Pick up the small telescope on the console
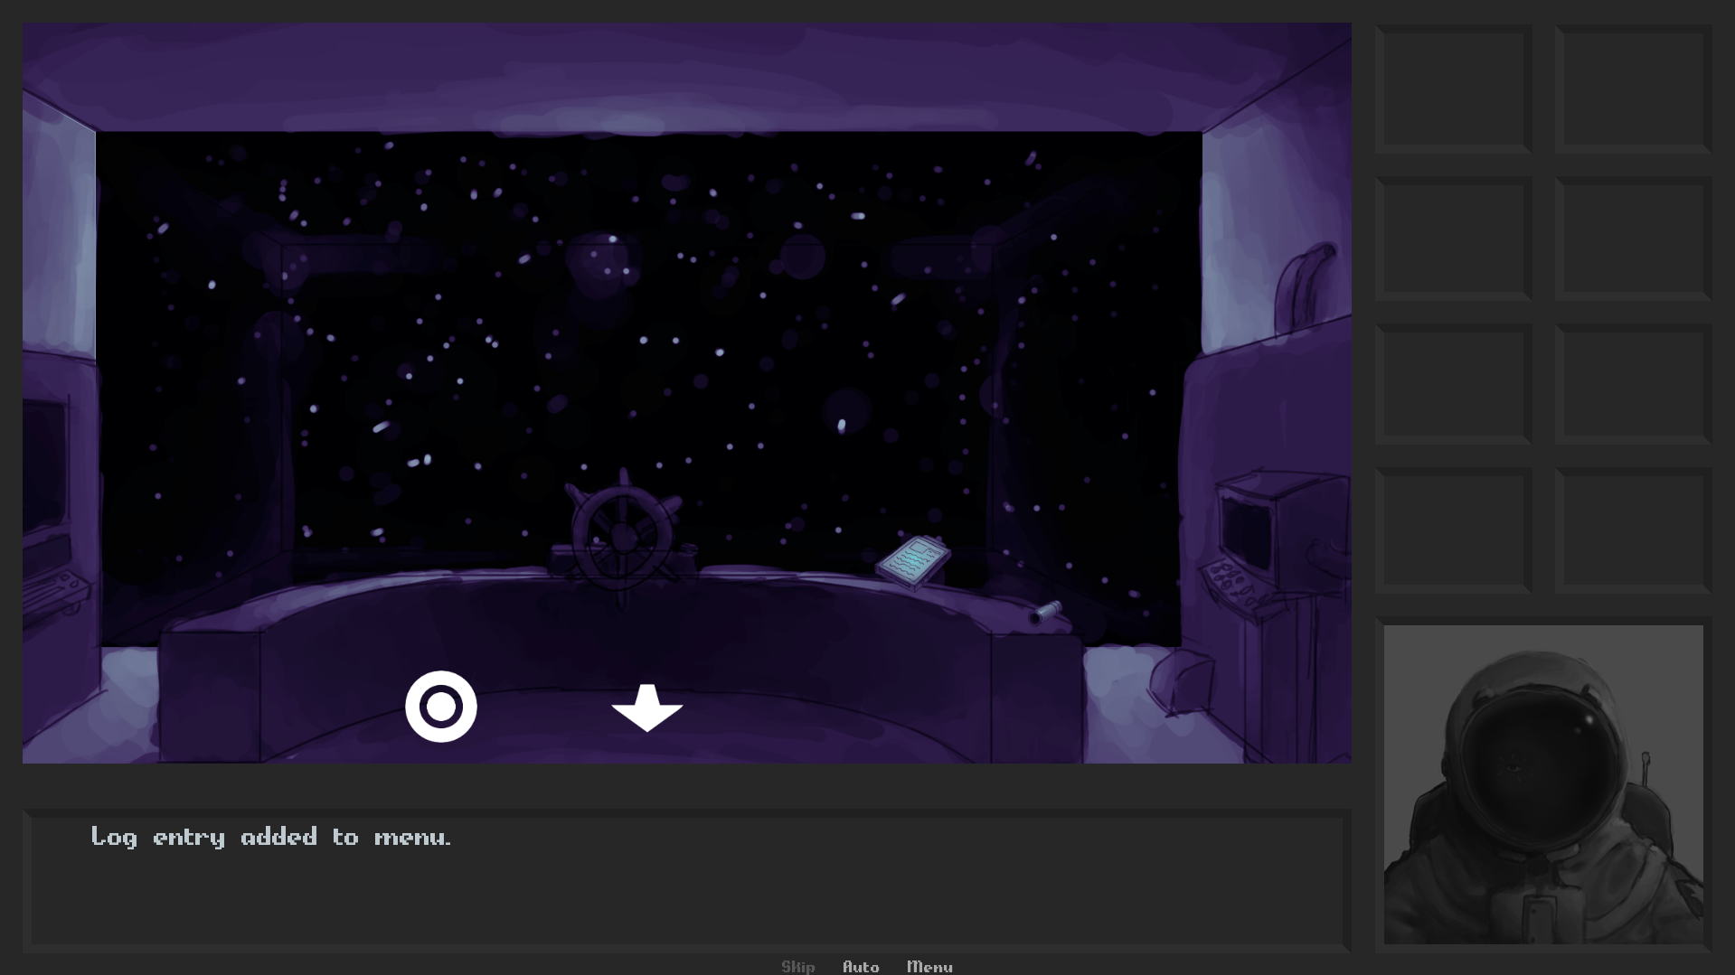The image size is (1735, 975). tap(1046, 612)
